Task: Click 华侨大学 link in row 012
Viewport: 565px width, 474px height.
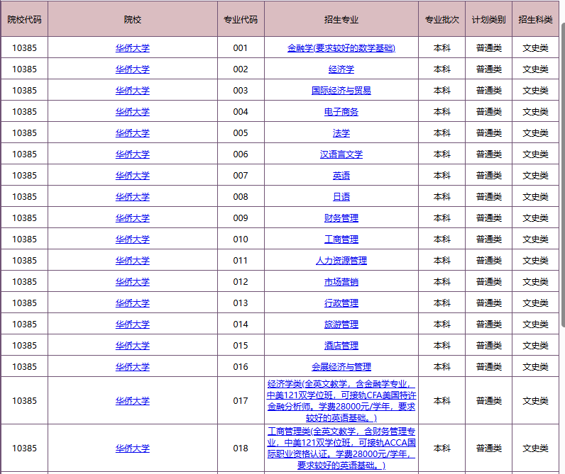Action: click(x=132, y=281)
